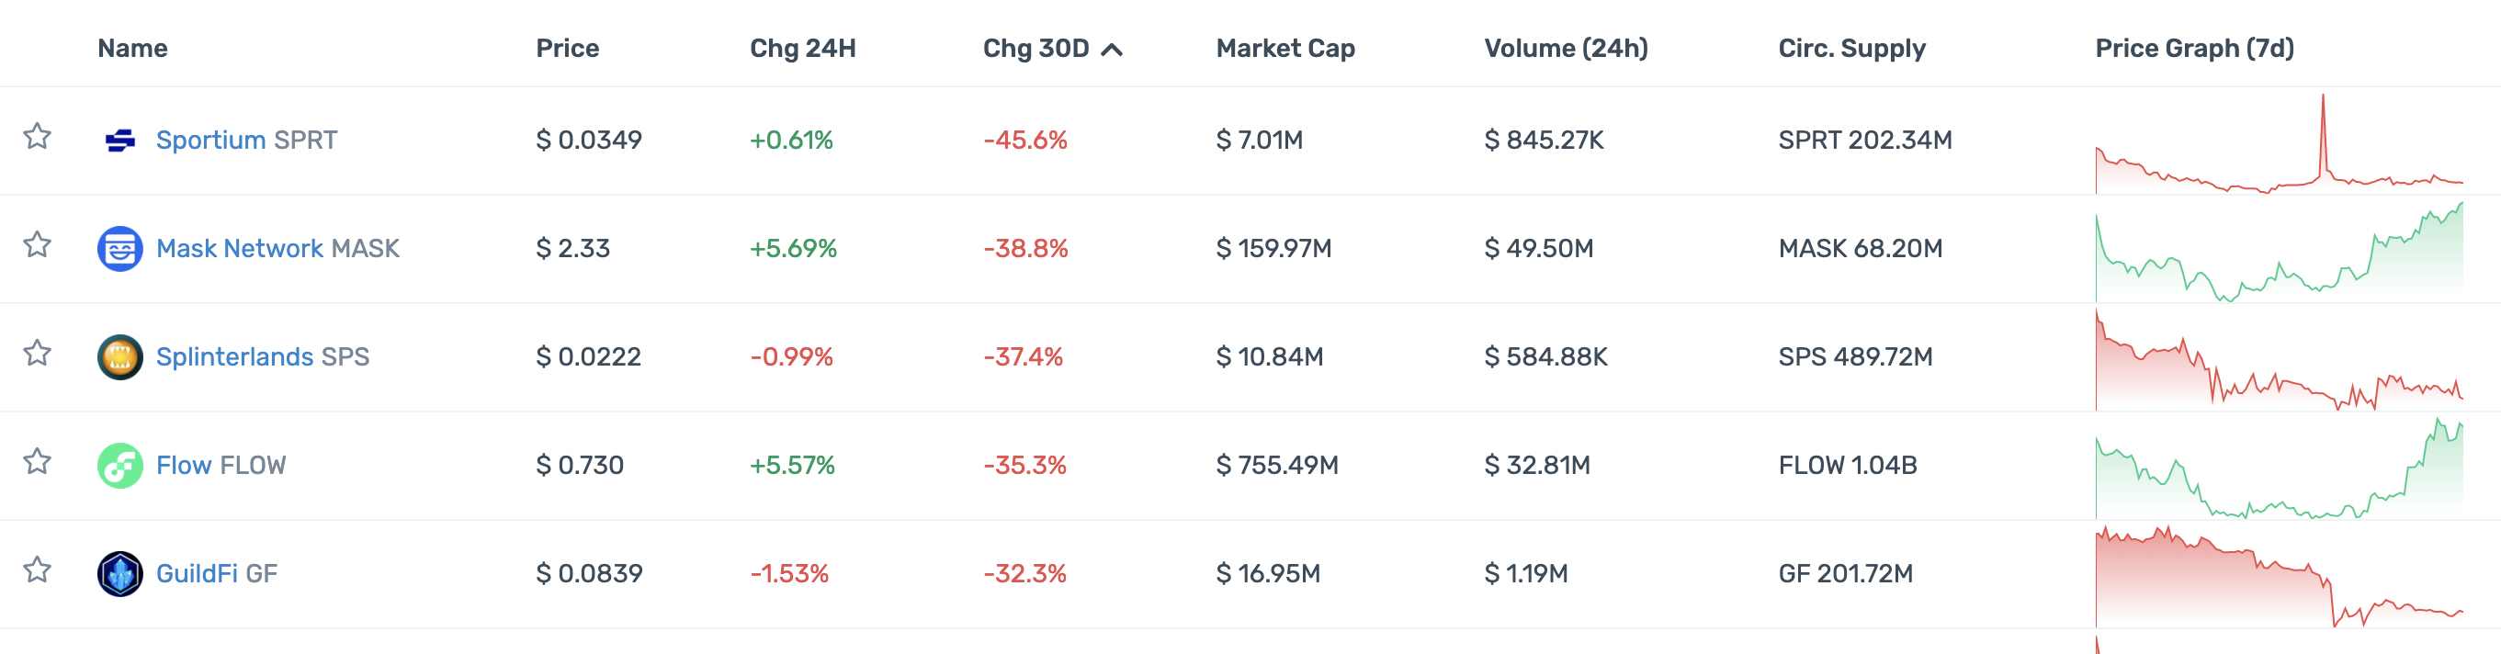Toggle Chg 30D sort arrow
Image resolution: width=2501 pixels, height=654 pixels.
pyautogui.click(x=1112, y=50)
